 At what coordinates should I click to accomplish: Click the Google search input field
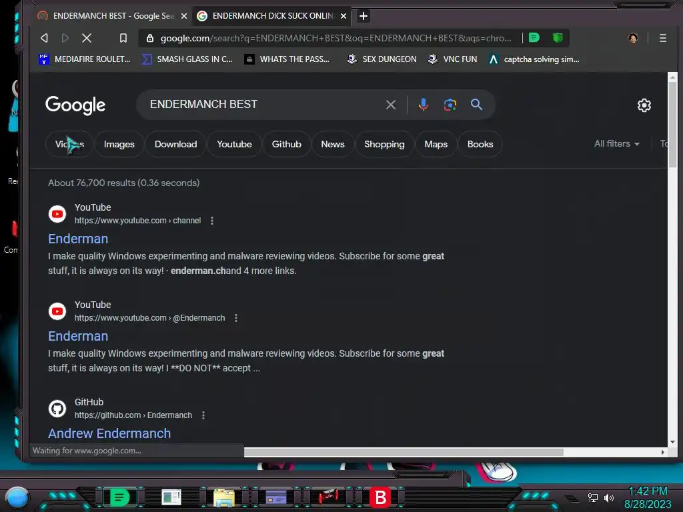click(263, 105)
